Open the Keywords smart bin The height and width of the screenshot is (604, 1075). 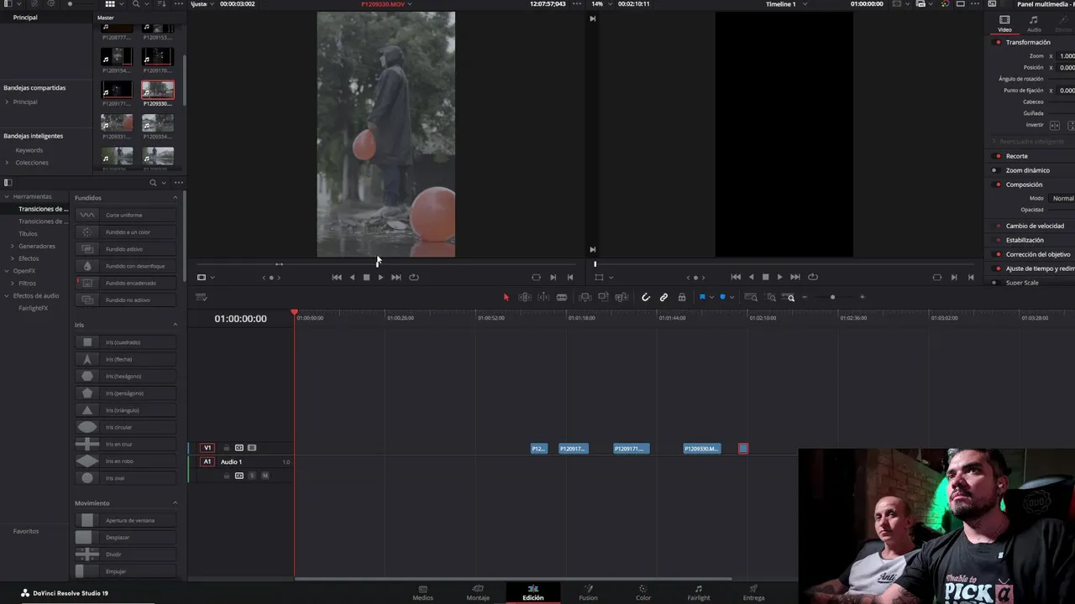point(29,150)
